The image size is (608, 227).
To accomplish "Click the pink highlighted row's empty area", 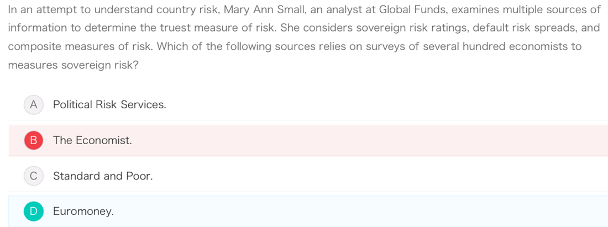I will tap(368, 141).
